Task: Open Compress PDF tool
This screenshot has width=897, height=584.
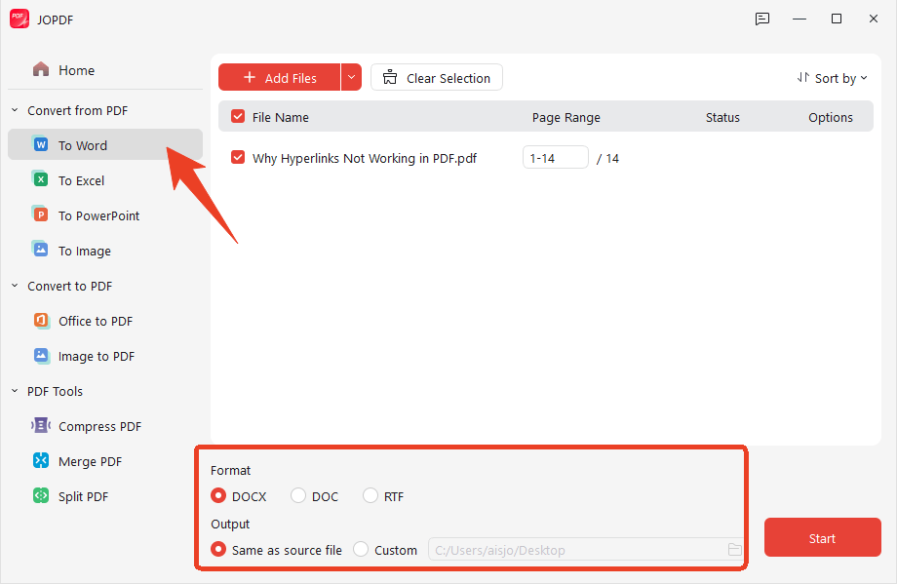Action: point(105,426)
